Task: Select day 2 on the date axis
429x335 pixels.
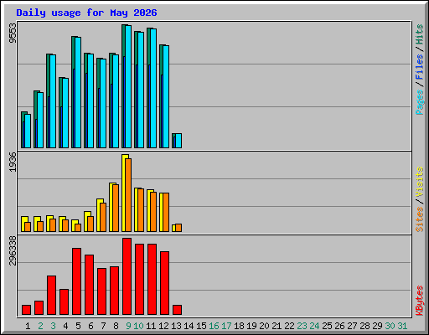Action: click(40, 326)
